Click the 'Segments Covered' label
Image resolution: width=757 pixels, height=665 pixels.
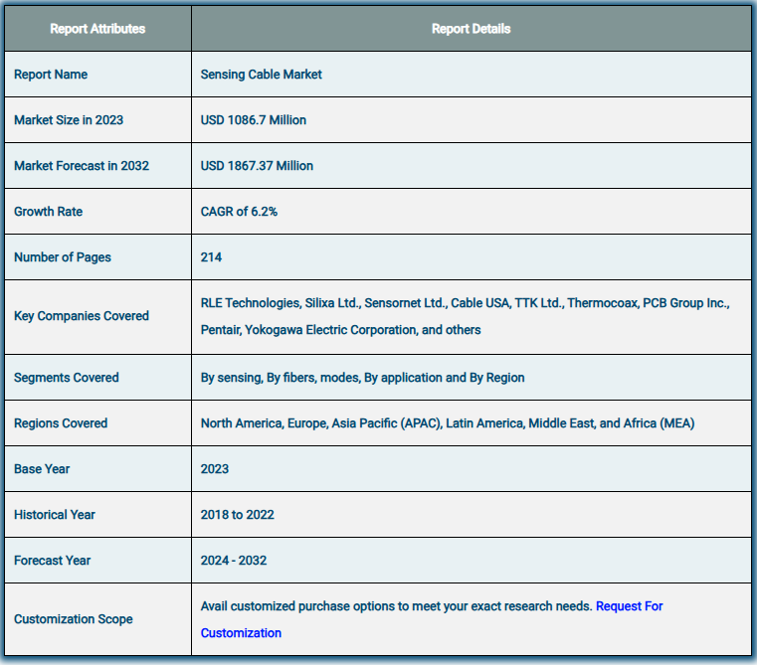(x=66, y=378)
